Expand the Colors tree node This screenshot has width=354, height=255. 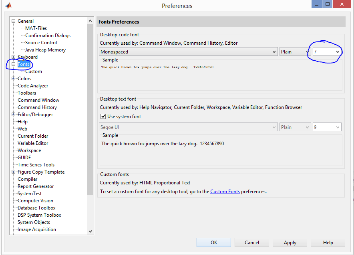[14, 79]
